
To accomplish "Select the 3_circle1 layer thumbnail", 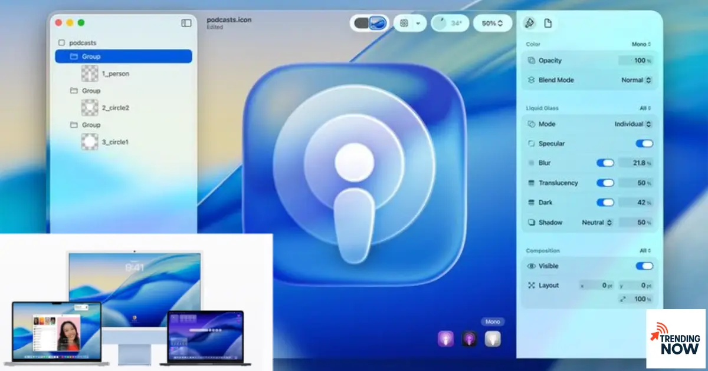I will coord(90,142).
